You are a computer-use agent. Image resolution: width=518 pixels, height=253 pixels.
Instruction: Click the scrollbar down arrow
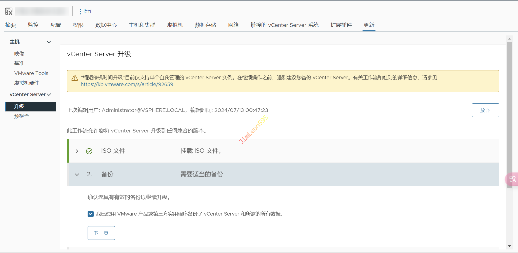tap(509, 246)
